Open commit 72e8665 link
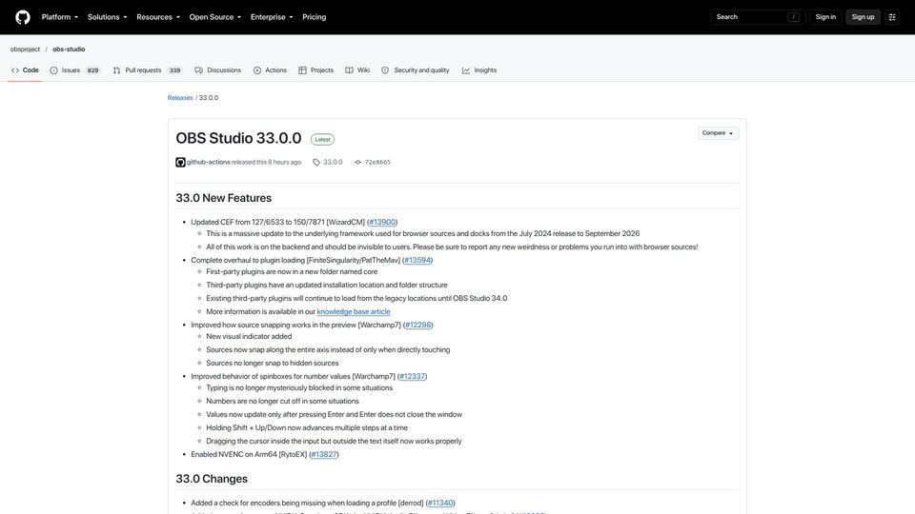 [x=377, y=162]
